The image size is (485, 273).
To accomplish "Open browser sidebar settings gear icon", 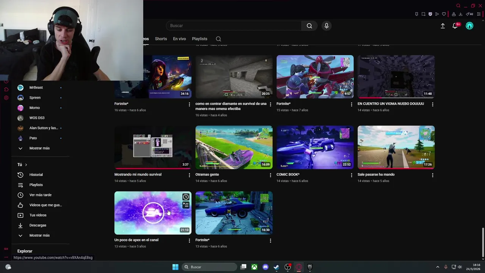I will [x=6, y=98].
